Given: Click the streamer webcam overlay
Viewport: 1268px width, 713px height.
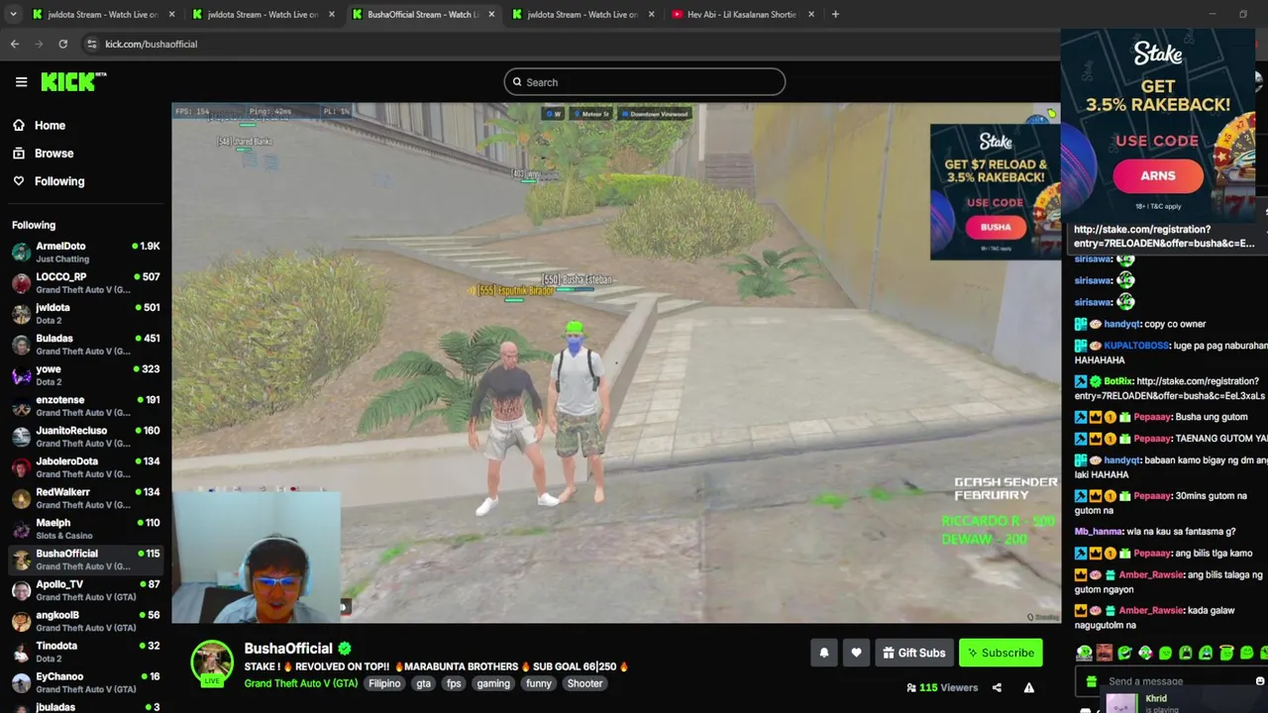Looking at the screenshot, I should (257, 558).
